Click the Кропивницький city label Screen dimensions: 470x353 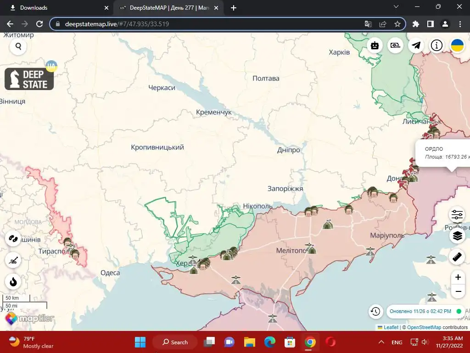pyautogui.click(x=157, y=148)
